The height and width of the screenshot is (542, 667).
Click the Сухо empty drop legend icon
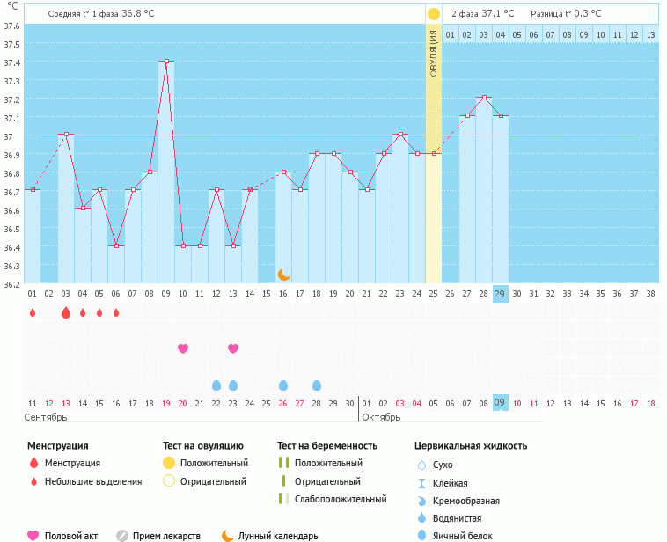click(x=421, y=465)
